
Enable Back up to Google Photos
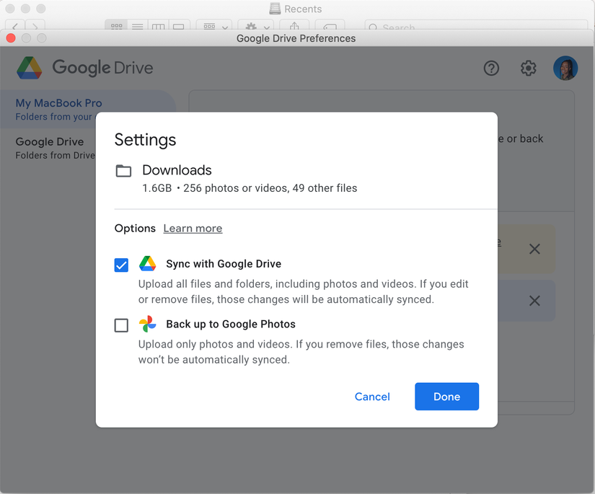coord(121,325)
